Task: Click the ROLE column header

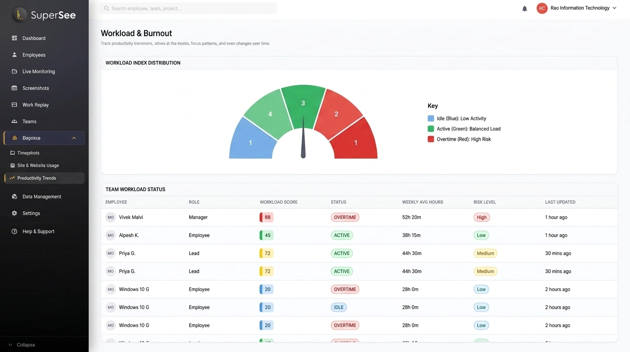Action: [194, 202]
